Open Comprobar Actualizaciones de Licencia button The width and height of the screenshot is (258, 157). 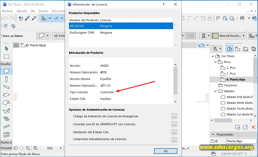[174, 140]
